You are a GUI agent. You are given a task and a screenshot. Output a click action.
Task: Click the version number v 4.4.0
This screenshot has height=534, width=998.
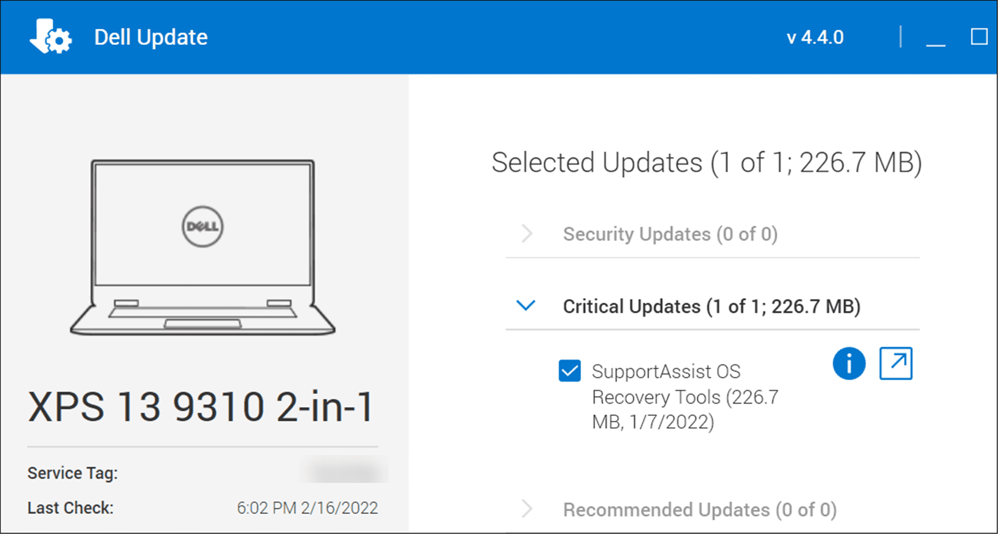(815, 37)
